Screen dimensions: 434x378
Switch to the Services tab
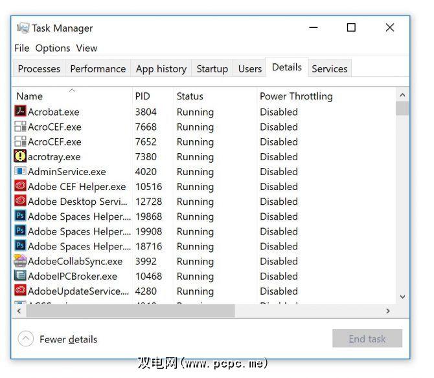[329, 68]
